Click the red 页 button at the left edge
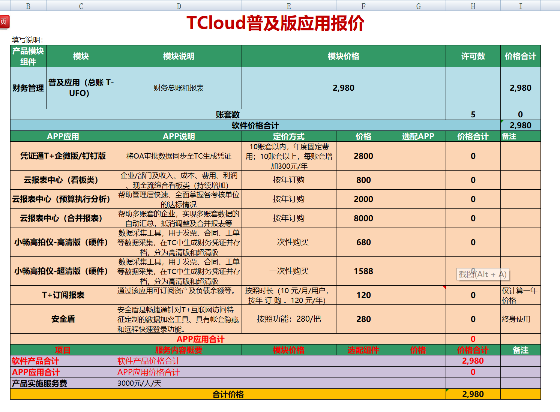 tap(4, 22)
